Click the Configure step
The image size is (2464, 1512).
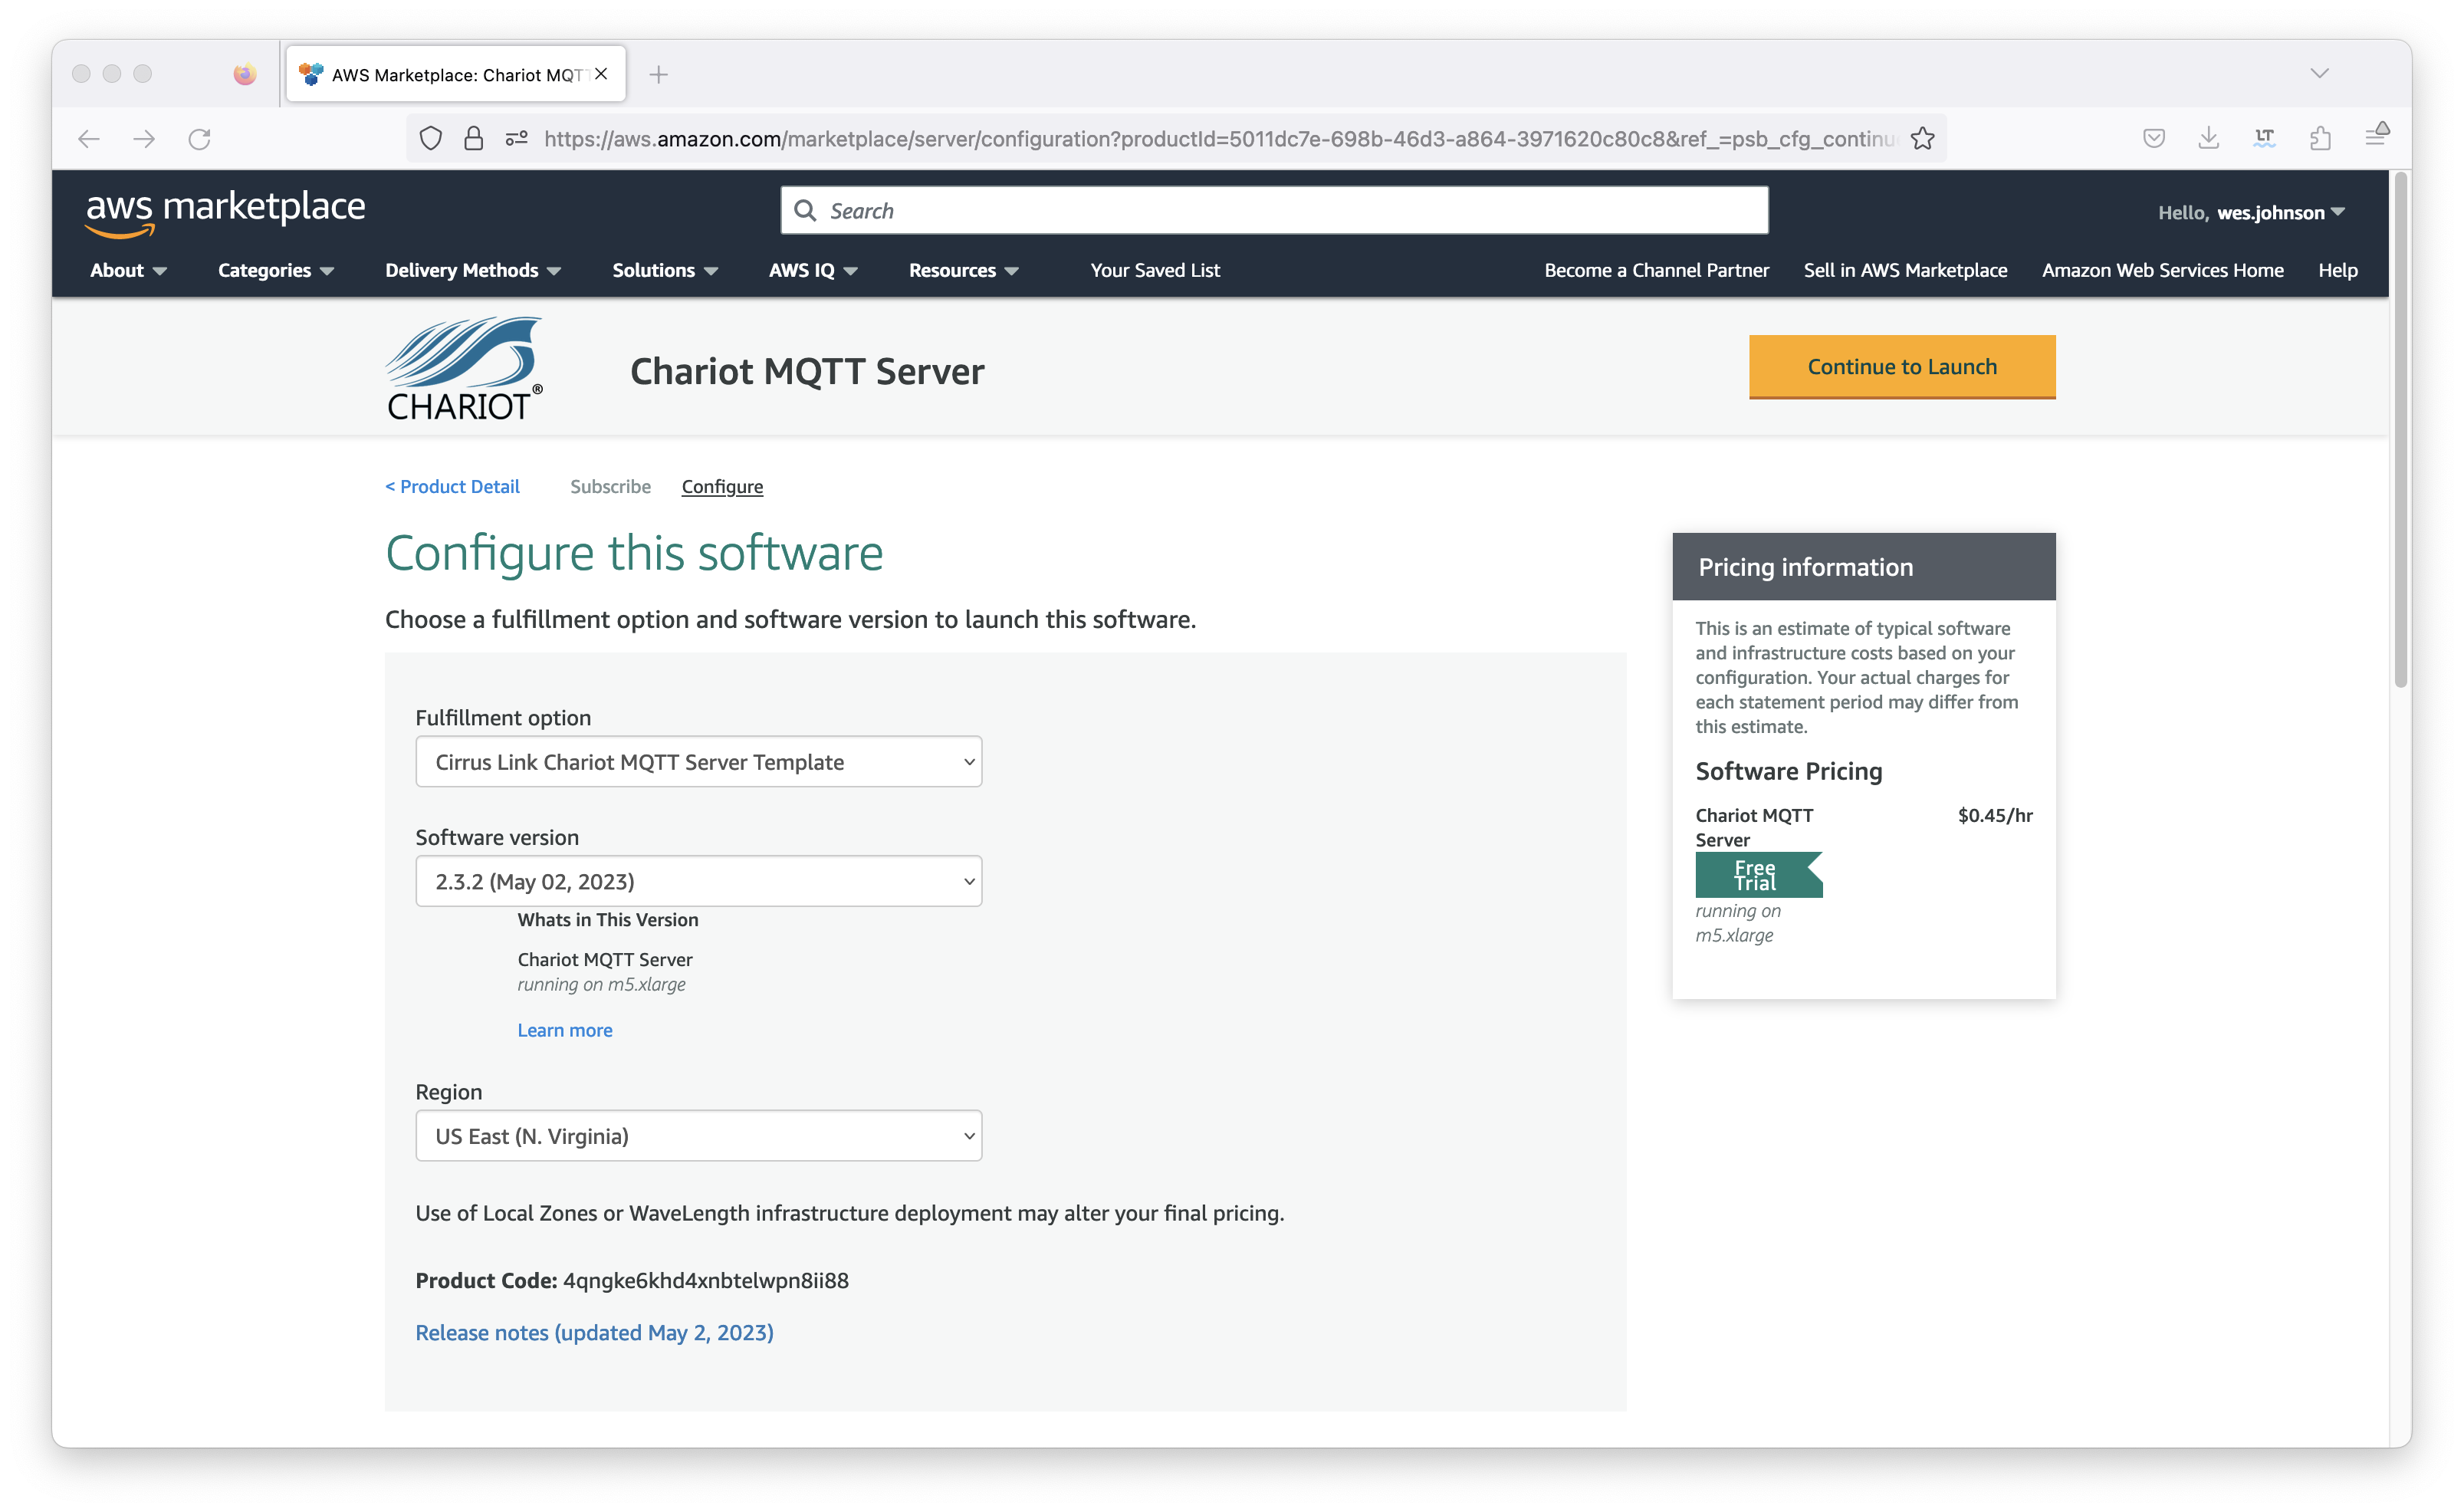coord(722,486)
